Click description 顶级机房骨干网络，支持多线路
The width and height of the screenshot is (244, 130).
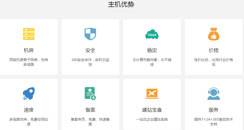(29, 62)
